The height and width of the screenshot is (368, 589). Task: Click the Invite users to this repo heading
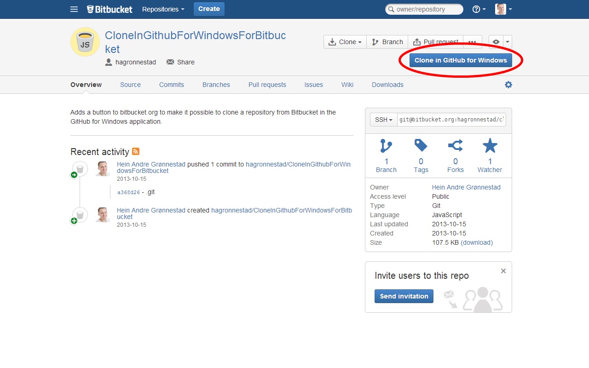point(422,276)
